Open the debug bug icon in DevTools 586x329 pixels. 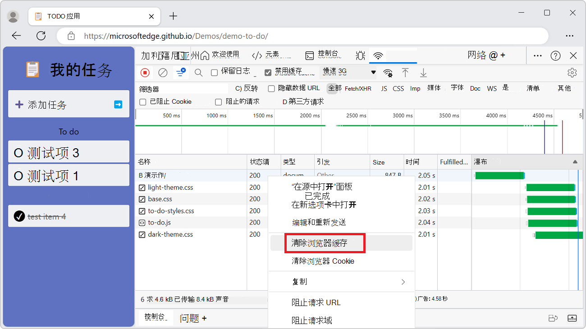pos(360,55)
